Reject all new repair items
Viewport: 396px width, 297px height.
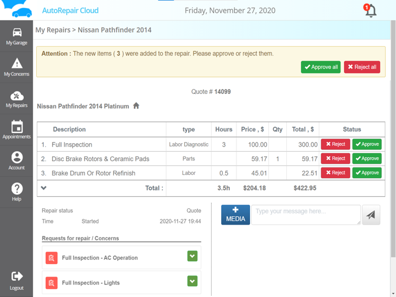(362, 67)
